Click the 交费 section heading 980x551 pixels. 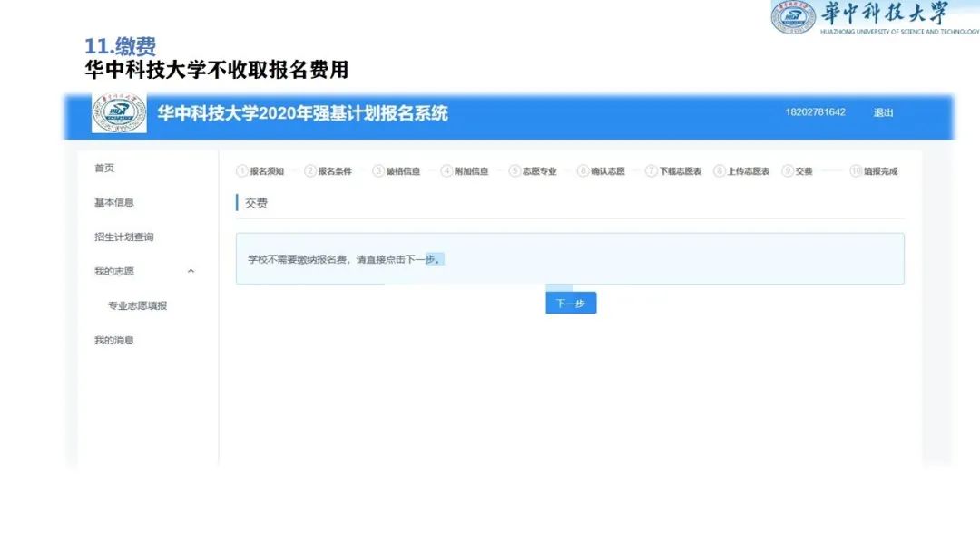256,203
